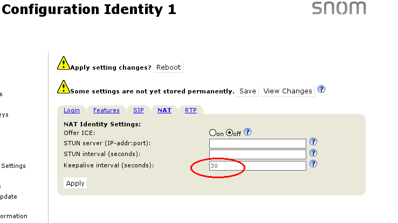This screenshot has height=223, width=398.
Task: Go to the SIP tab
Action: pos(139,110)
